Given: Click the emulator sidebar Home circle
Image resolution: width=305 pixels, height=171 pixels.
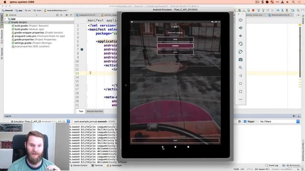Looking at the screenshot, I should point(241,84).
